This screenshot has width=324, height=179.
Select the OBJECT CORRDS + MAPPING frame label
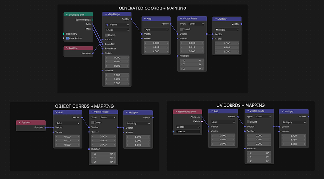pos(85,106)
